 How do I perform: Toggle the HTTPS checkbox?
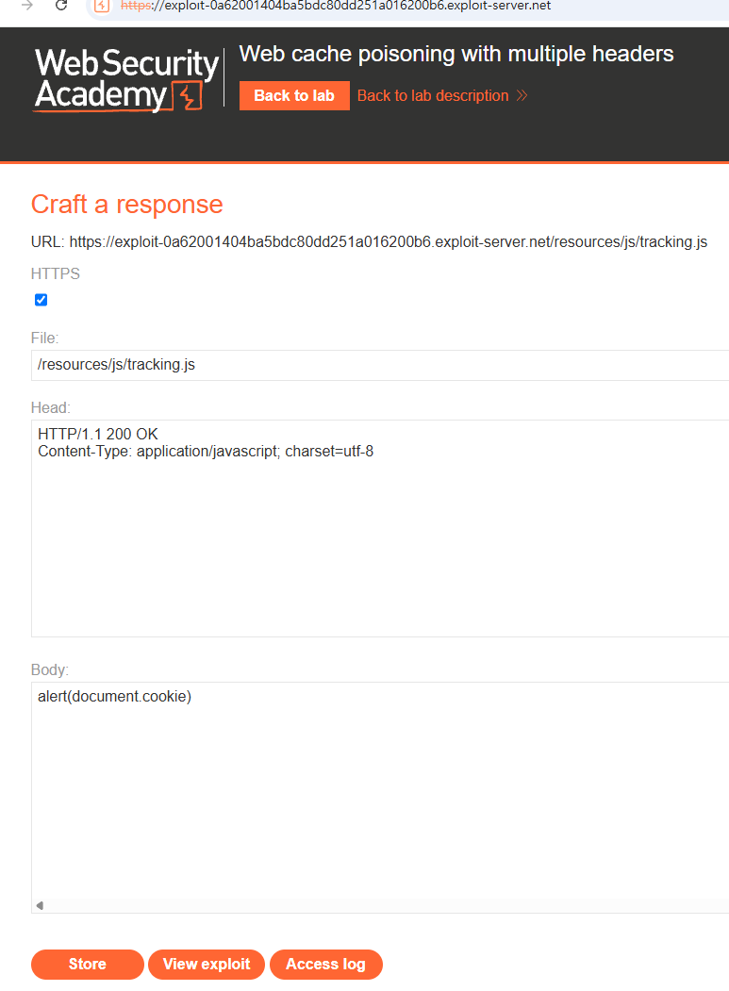41,300
